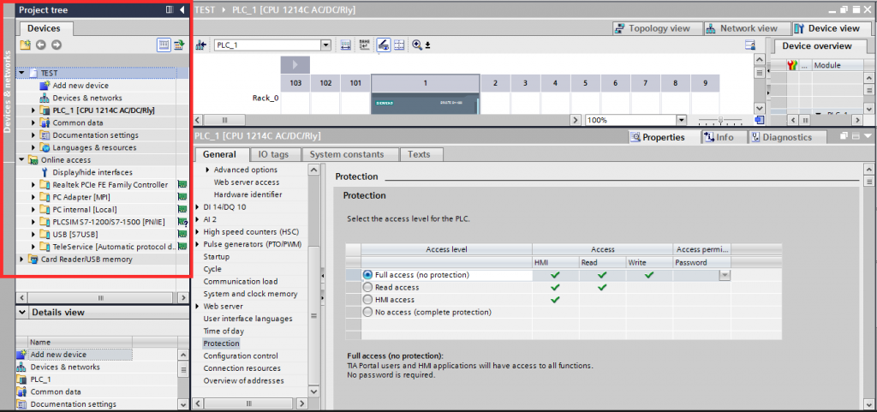Switch to the Info inspector tab
Screen dimensions: 877x412
pos(723,137)
